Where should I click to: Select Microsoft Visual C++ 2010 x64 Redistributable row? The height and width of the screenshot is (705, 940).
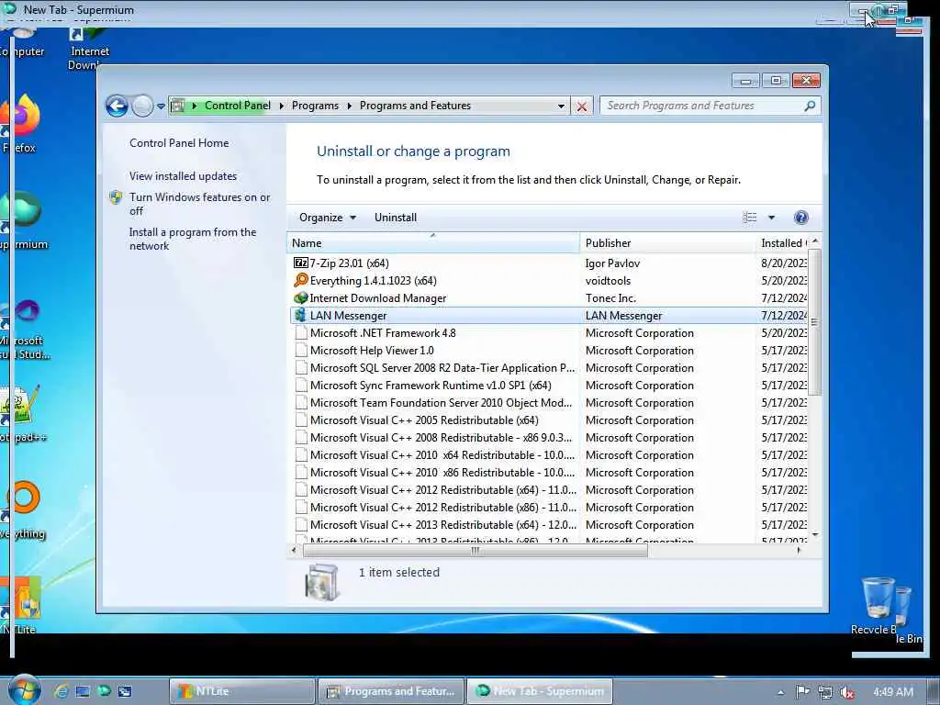[x=549, y=454]
